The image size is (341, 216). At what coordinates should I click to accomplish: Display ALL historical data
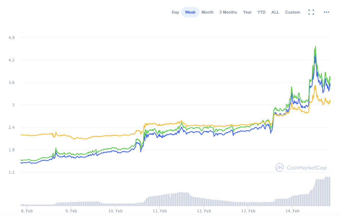275,12
